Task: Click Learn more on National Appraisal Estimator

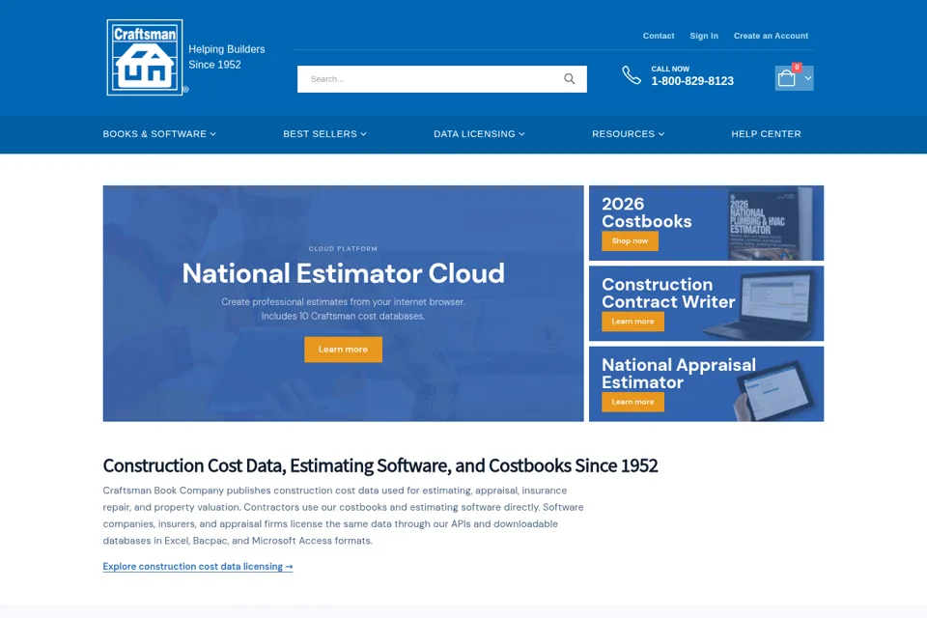Action: click(x=632, y=402)
